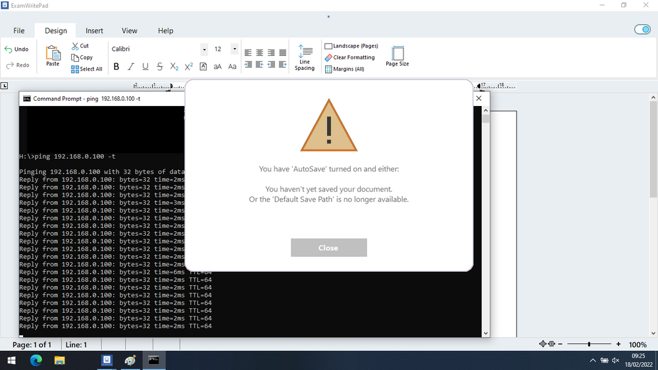Zoom in with plus button

618,344
